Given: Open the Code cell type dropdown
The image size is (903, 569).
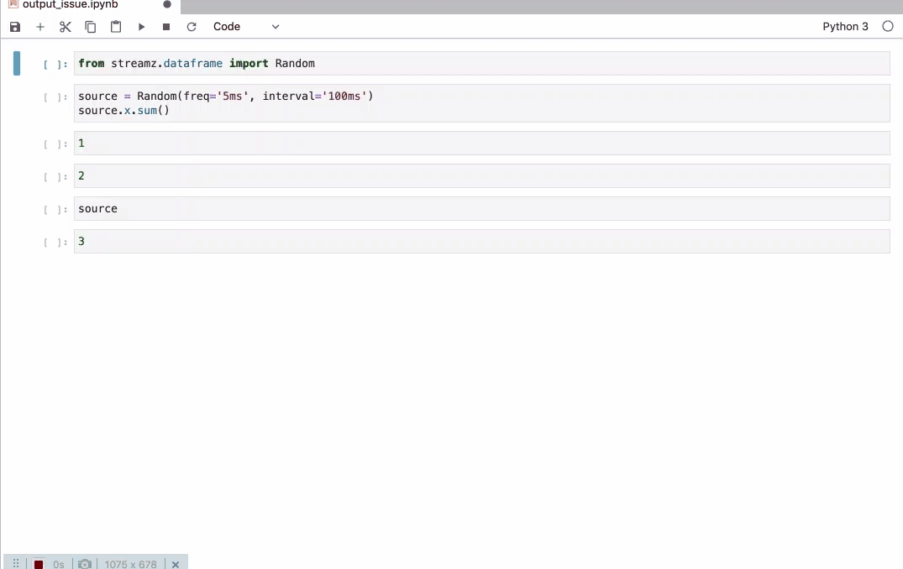Looking at the screenshot, I should coord(246,27).
